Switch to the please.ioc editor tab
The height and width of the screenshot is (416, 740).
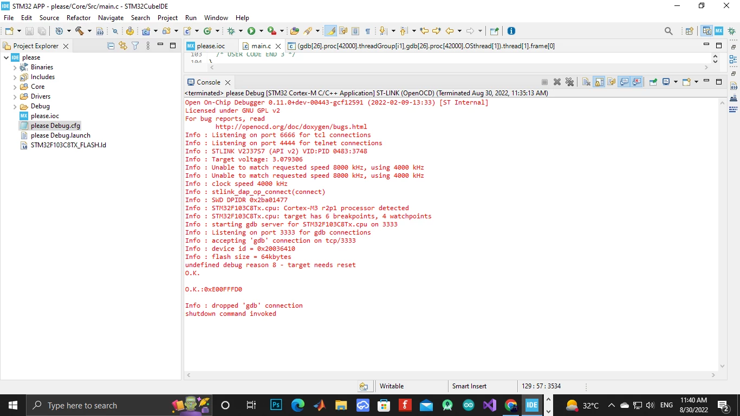point(211,46)
